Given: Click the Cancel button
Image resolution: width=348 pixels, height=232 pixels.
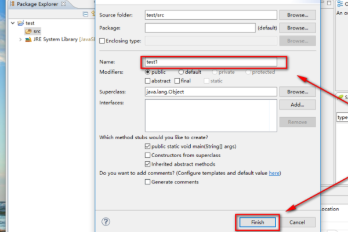Looking at the screenshot, I should tap(297, 222).
